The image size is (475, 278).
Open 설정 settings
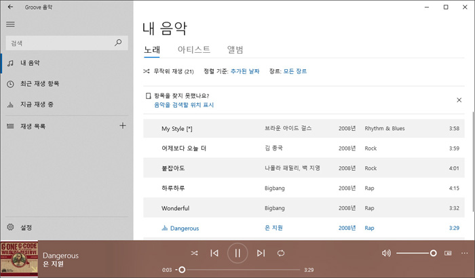(x=66, y=227)
